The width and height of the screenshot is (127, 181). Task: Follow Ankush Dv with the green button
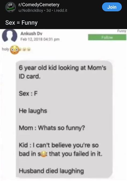(107, 37)
